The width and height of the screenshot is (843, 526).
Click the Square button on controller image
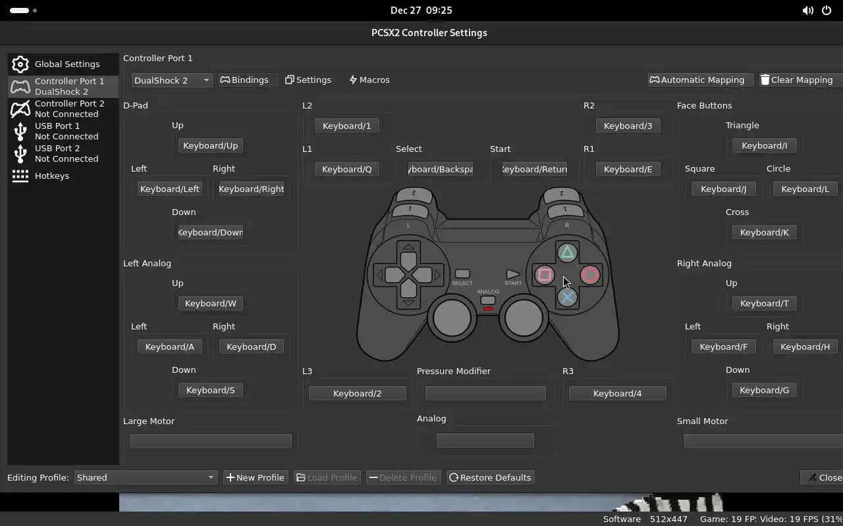pyautogui.click(x=545, y=275)
